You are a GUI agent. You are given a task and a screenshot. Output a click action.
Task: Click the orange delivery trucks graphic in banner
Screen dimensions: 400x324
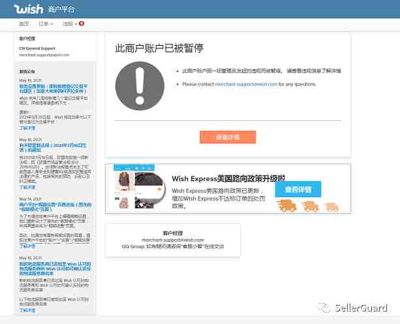[x=307, y=206]
